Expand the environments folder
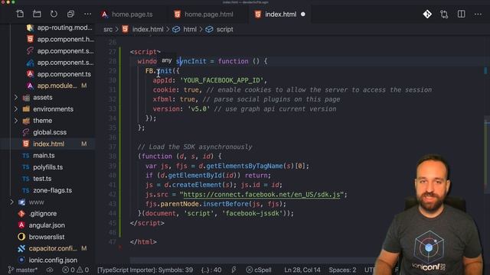The height and width of the screenshot is (275, 490). [x=53, y=109]
